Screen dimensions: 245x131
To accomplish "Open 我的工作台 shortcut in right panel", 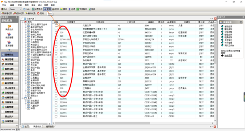I will click(228, 45).
